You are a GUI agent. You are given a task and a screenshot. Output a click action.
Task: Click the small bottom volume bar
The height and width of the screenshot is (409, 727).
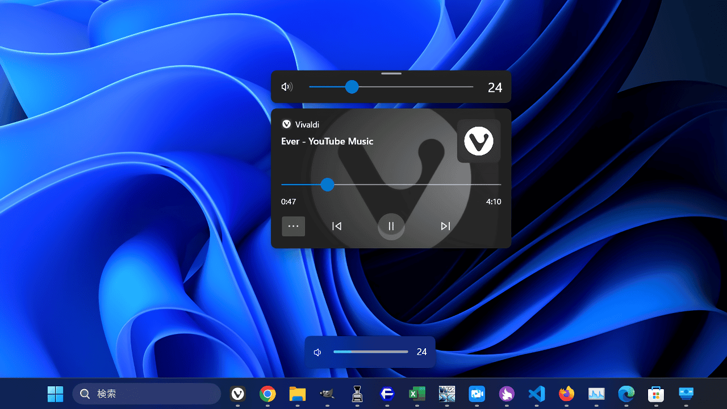tap(371, 352)
